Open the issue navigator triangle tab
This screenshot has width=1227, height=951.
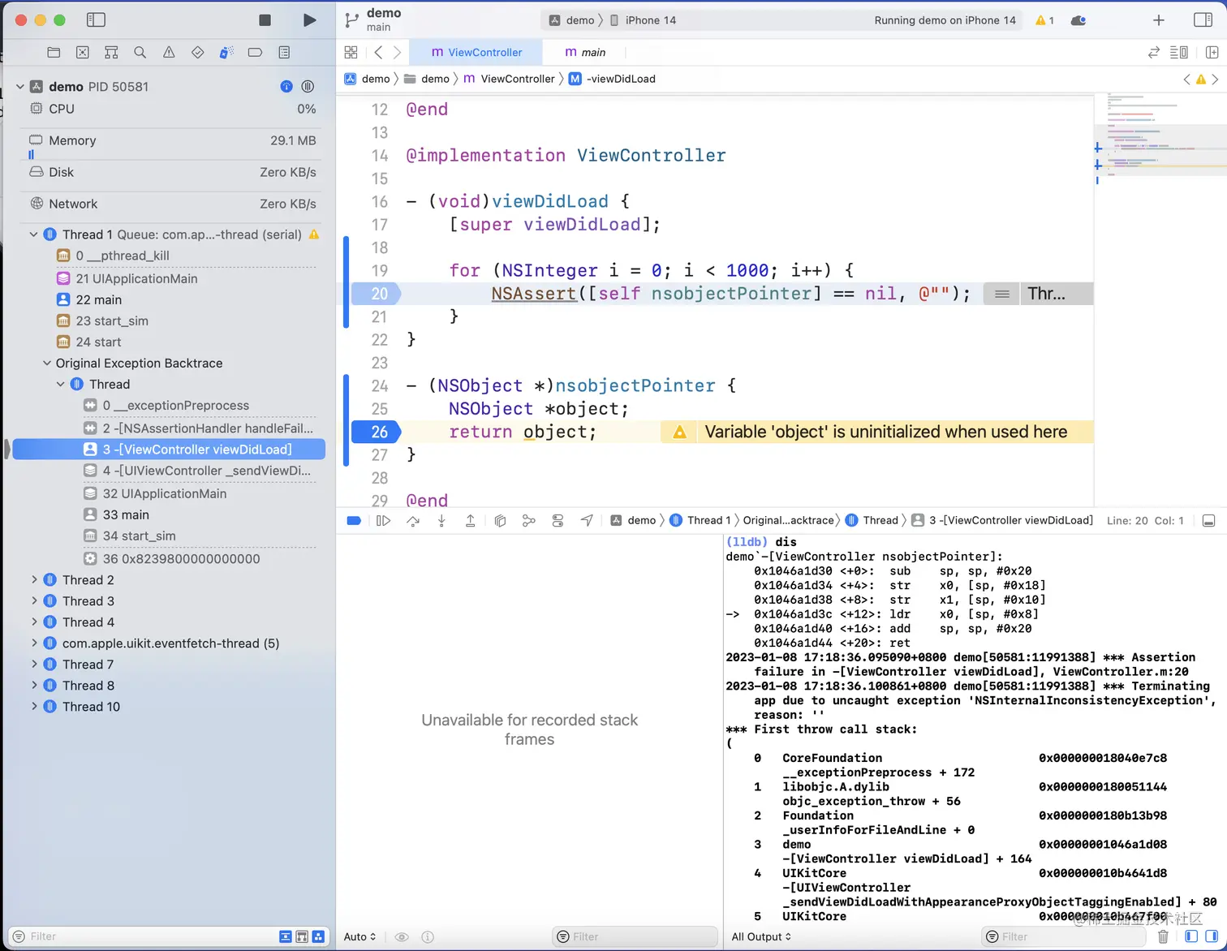(x=169, y=52)
